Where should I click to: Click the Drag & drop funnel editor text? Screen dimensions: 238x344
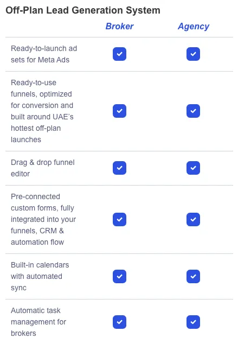pyautogui.click(x=43, y=168)
